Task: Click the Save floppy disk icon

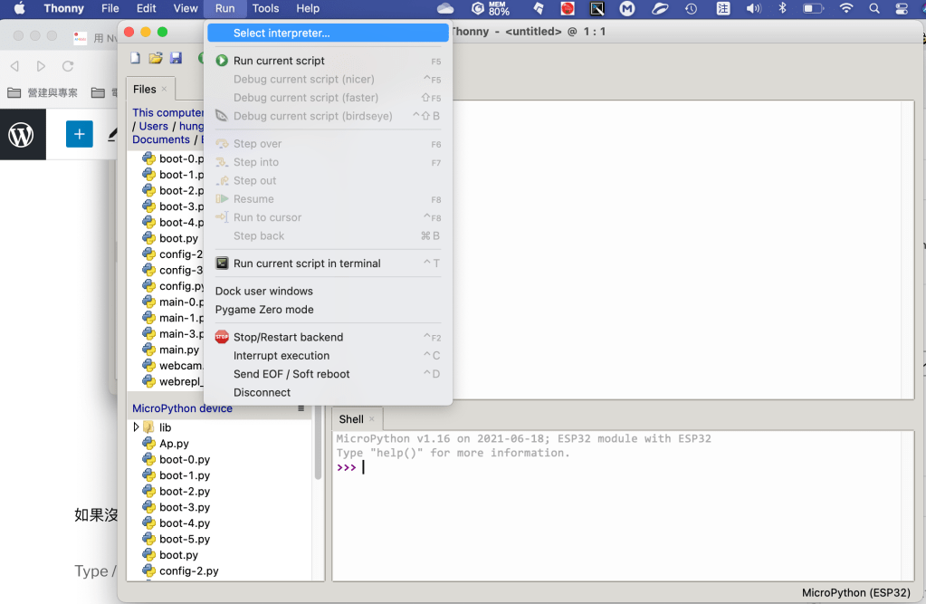Action: (x=176, y=58)
